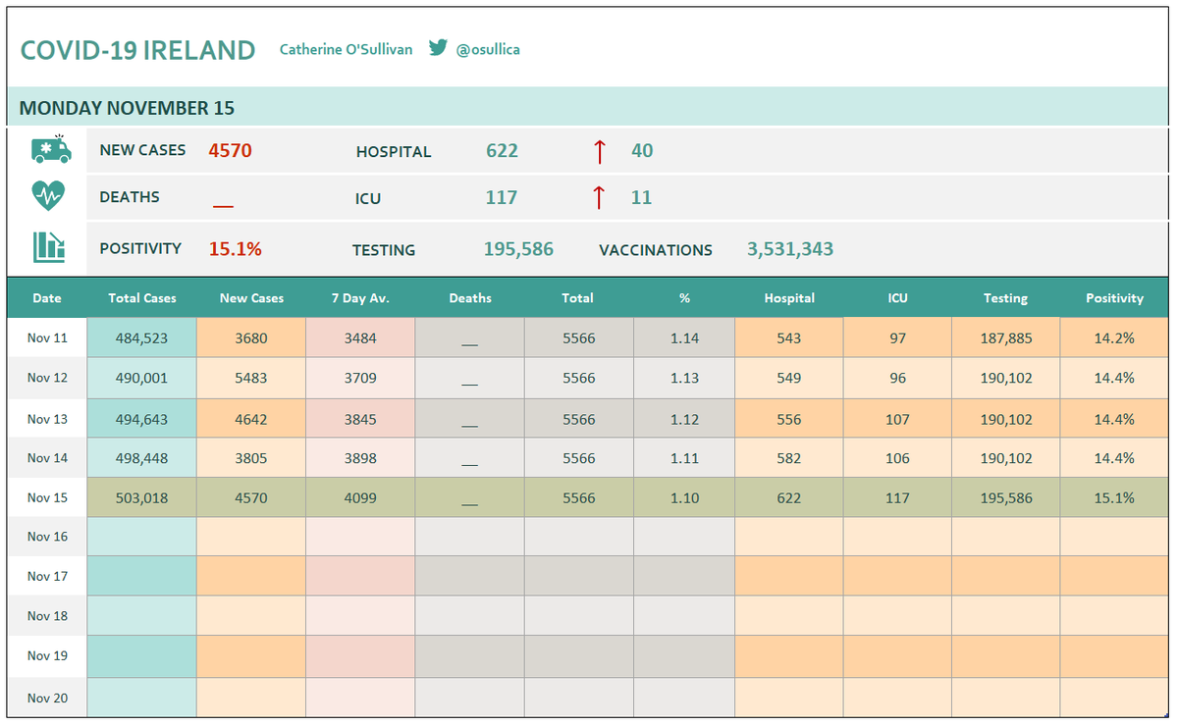
Task: Select the hospital cell 582
Action: [789, 458]
